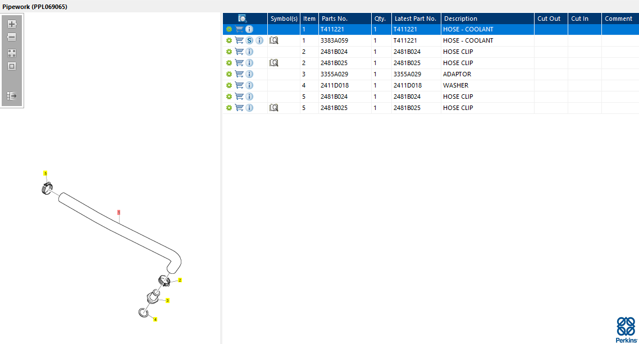639x344 pixels.
Task: Select callout 2 near the hose clip
Action: point(180,280)
